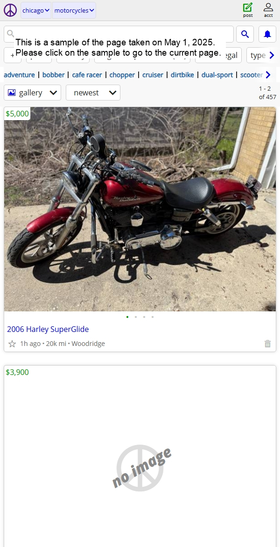Screen dimensions: 280x547
Task: Open the gallery view mode dropdown
Action: (32, 93)
